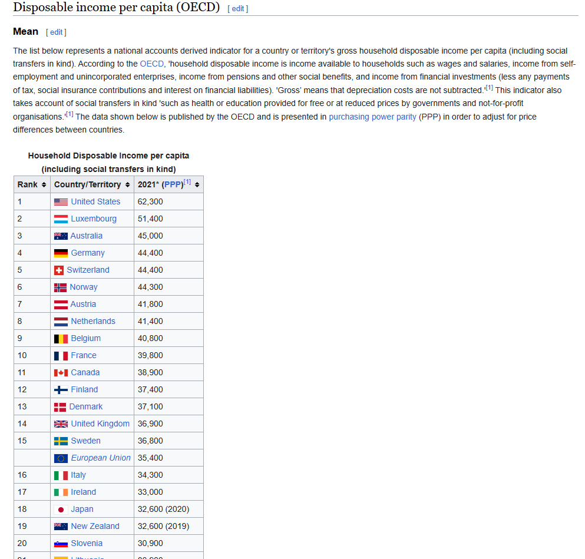The height and width of the screenshot is (559, 585).
Task: Open the Italy article link
Action: 78,475
